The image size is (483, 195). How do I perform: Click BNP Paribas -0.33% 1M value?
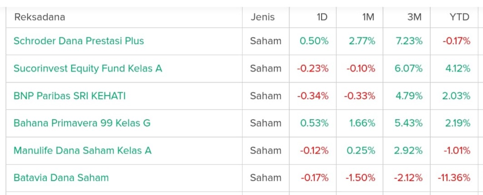pos(360,96)
